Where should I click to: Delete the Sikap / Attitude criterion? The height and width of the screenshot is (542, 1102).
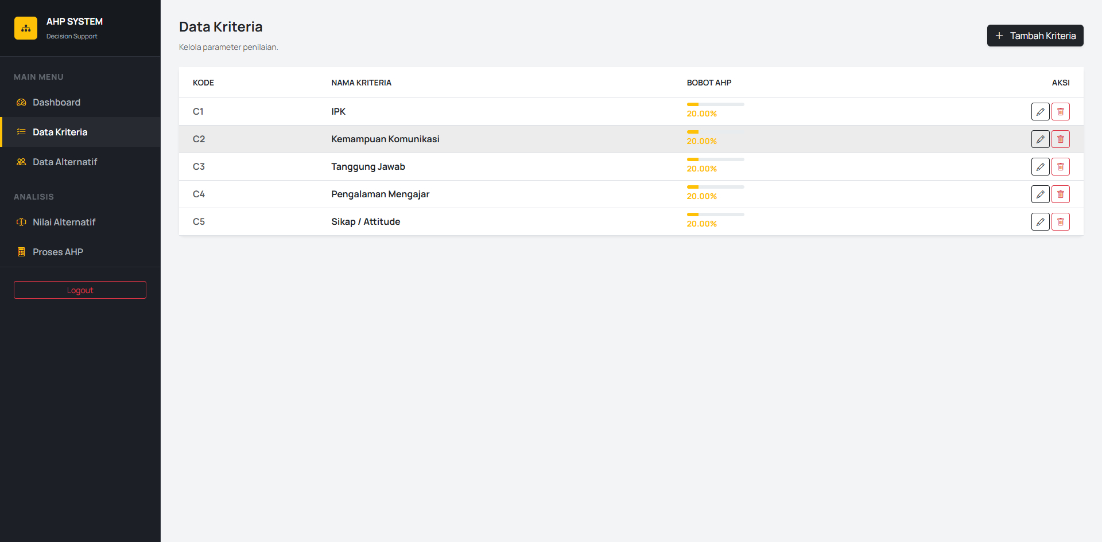(1060, 221)
